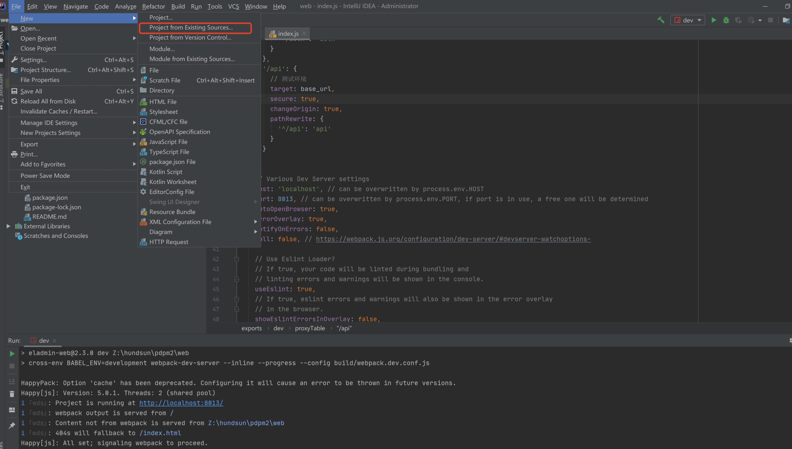
Task: Create new Kotlin Script
Action: (199, 172)
